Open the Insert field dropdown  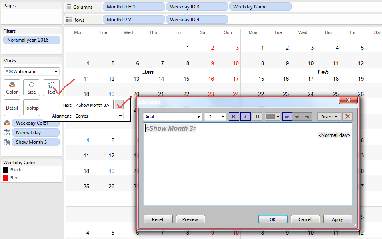(329, 117)
